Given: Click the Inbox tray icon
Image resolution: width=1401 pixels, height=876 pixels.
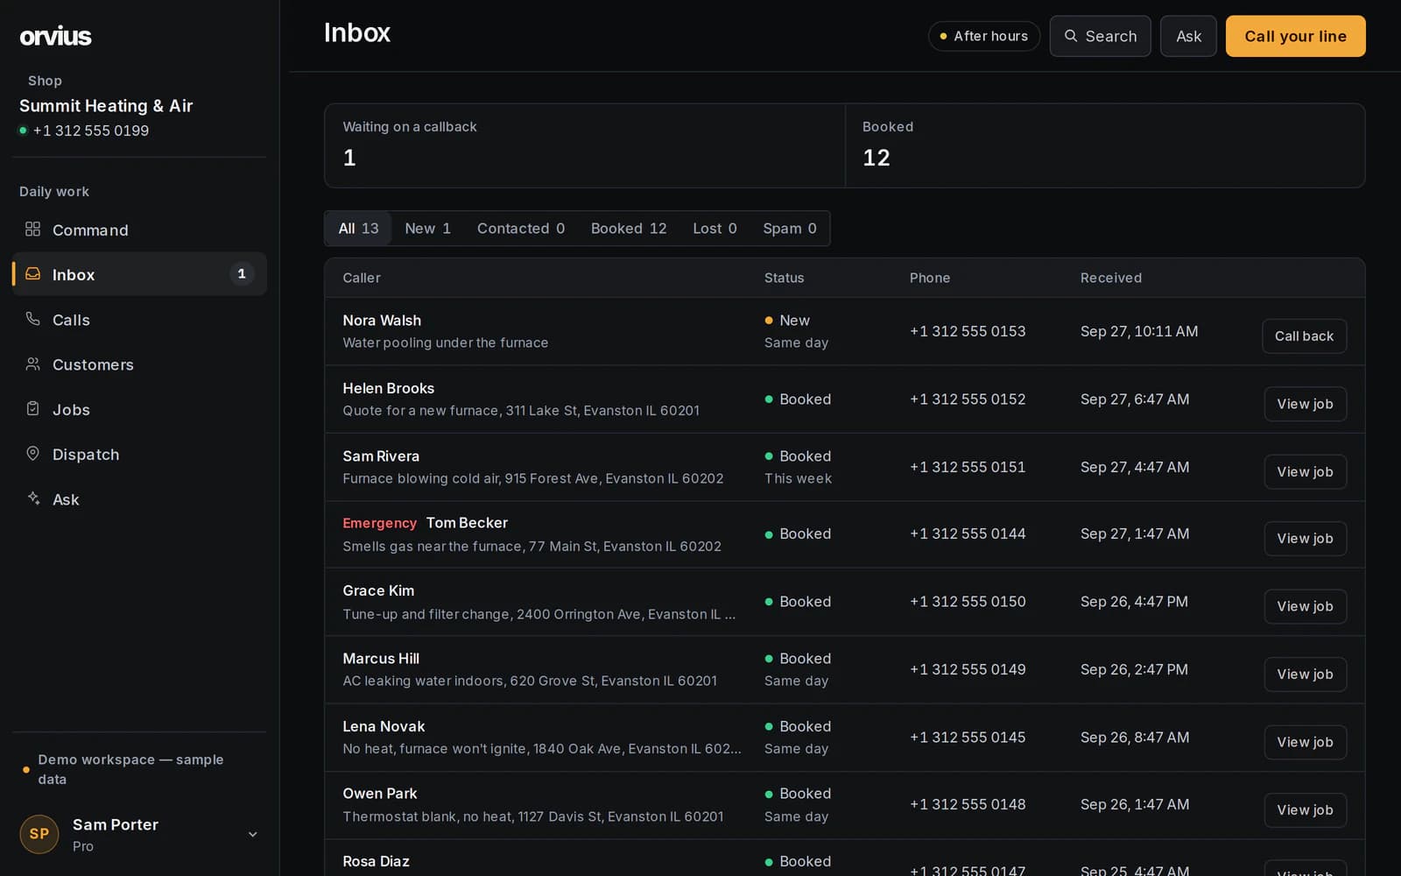Looking at the screenshot, I should coord(32,273).
